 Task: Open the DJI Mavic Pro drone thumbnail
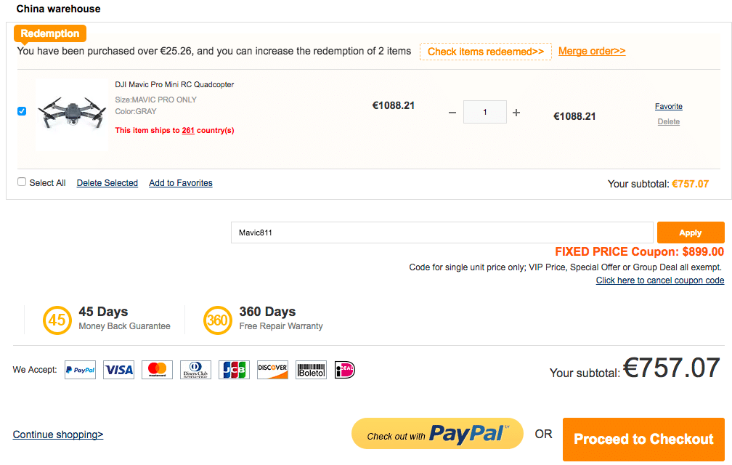(72, 113)
